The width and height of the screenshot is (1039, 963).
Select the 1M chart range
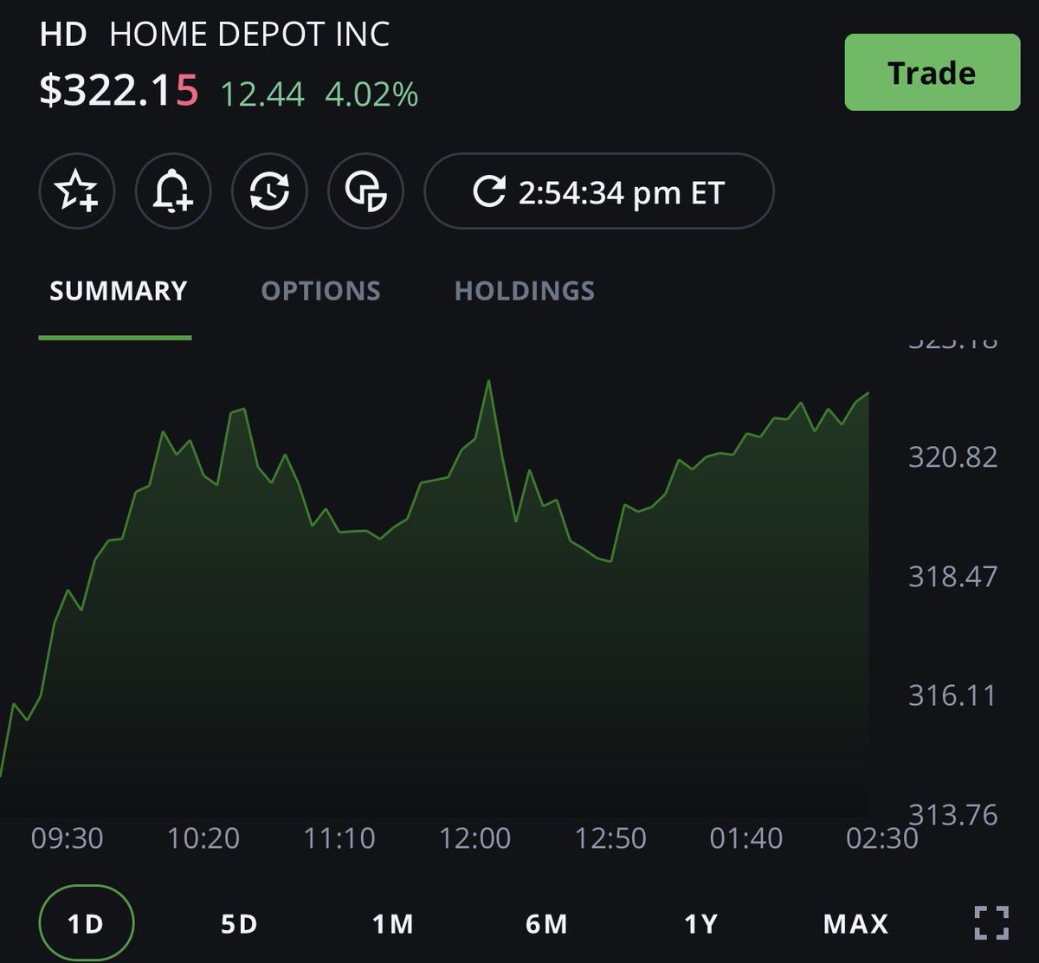[x=393, y=924]
